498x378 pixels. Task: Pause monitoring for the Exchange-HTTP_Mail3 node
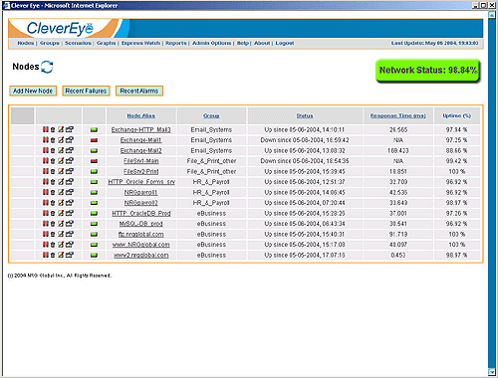46,129
